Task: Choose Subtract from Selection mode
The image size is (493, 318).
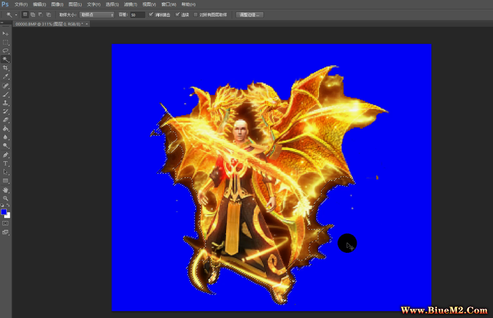Action: (41, 15)
